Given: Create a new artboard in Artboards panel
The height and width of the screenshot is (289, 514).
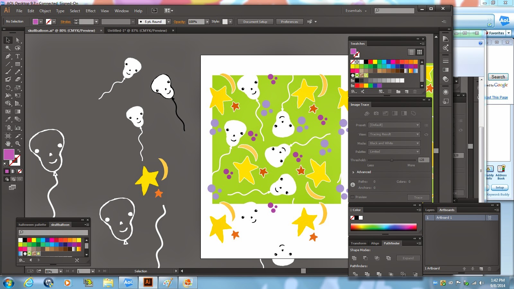Looking at the screenshot, I should click(481, 268).
